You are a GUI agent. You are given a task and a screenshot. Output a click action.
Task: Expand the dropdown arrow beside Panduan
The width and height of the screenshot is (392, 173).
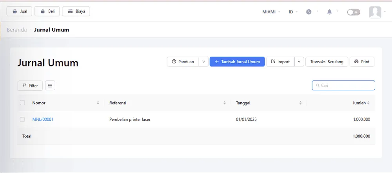point(203,62)
